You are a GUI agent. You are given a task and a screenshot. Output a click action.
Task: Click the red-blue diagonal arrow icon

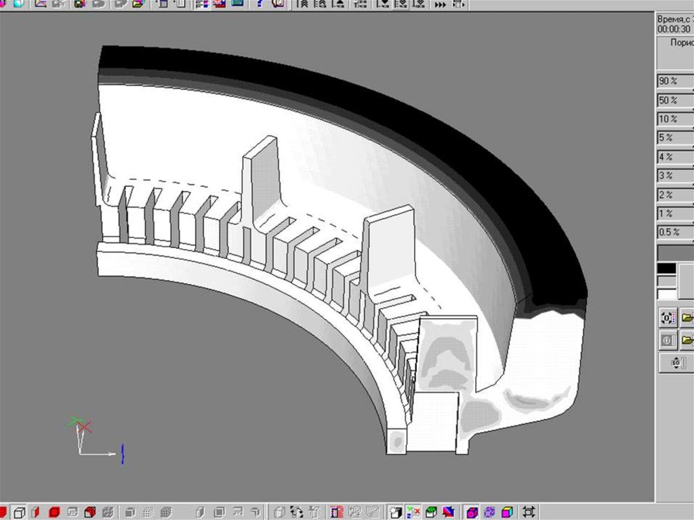[448, 512]
